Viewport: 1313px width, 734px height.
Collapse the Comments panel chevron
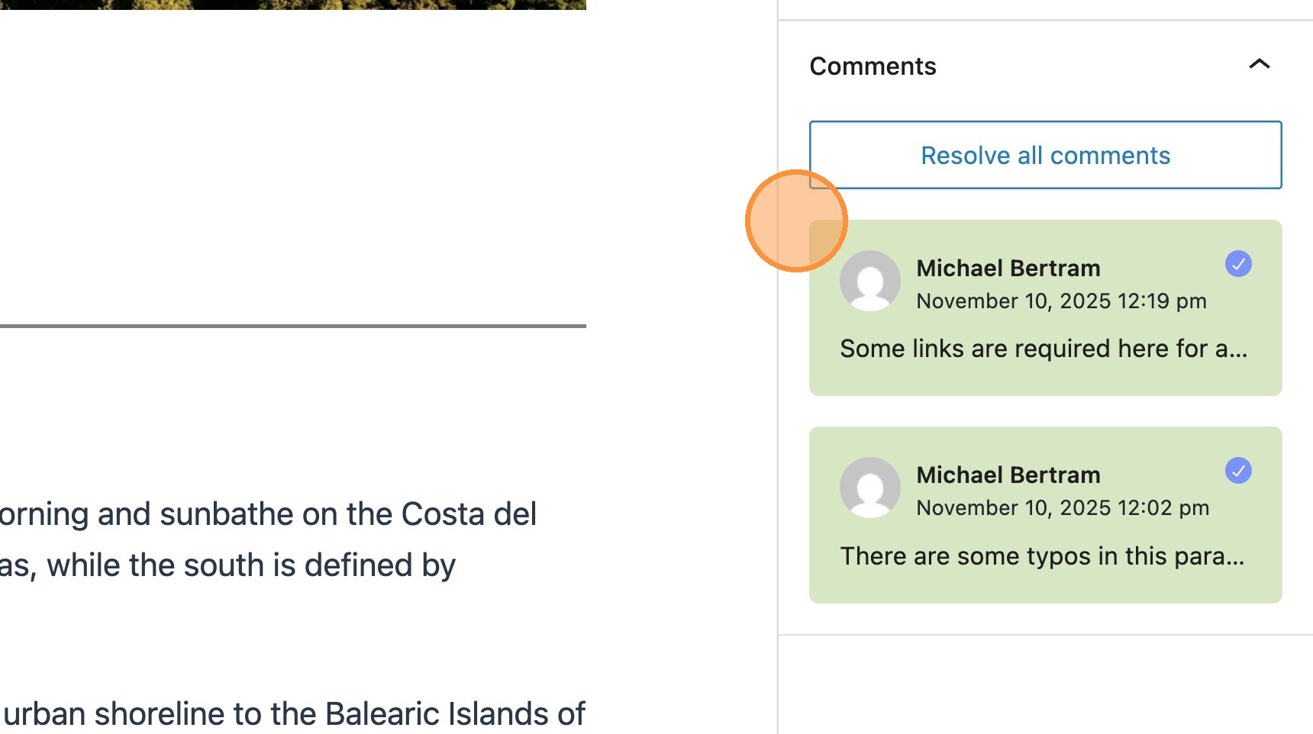[x=1259, y=65]
